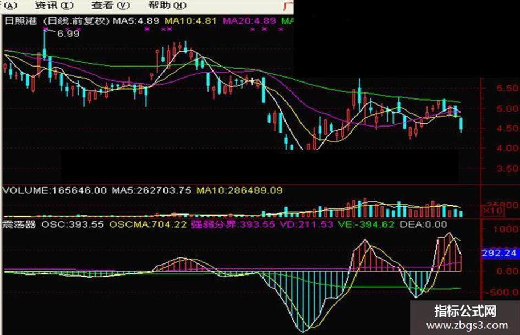
Task: Open the 资讯(I) menu
Action: coord(54,6)
